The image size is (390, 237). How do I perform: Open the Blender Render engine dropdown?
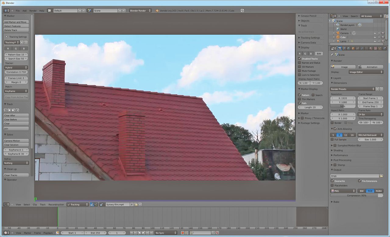[x=140, y=11]
